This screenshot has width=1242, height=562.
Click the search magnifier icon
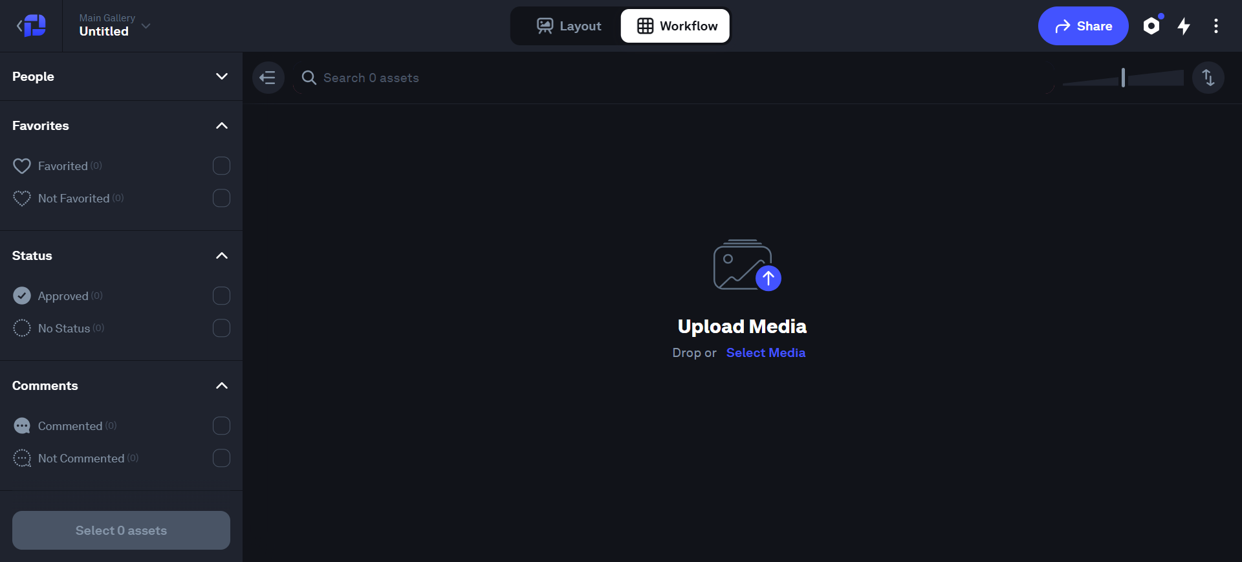pyautogui.click(x=309, y=78)
